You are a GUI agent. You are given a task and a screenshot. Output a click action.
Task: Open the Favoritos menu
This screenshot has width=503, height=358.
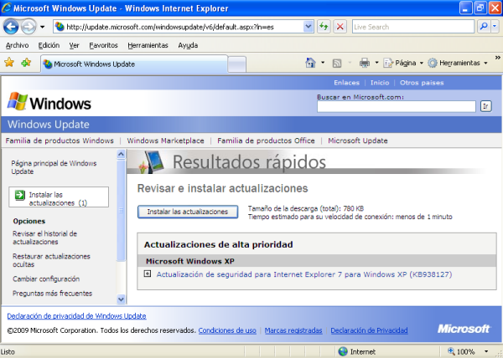pyautogui.click(x=103, y=45)
